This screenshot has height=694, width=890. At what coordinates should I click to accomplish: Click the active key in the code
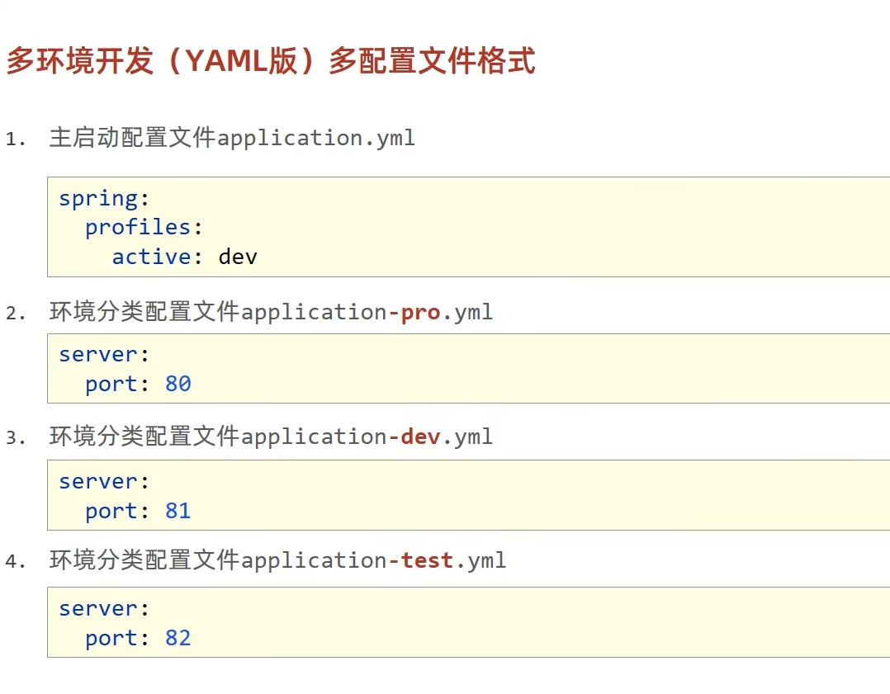152,257
